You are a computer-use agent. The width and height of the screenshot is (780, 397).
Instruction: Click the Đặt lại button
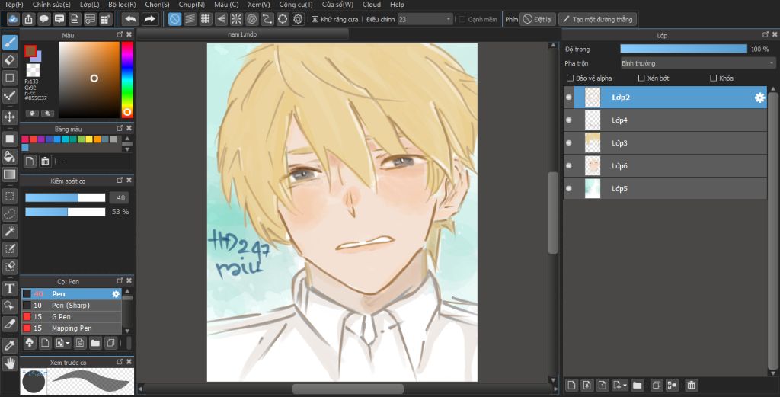(538, 19)
